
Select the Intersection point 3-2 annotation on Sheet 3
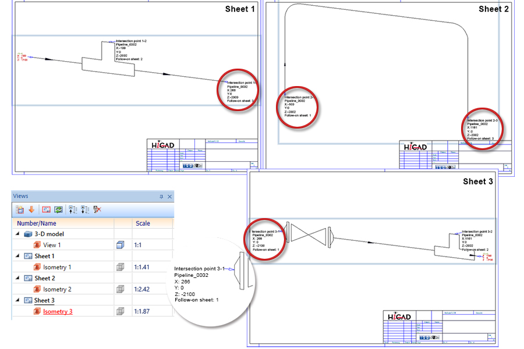point(477,240)
